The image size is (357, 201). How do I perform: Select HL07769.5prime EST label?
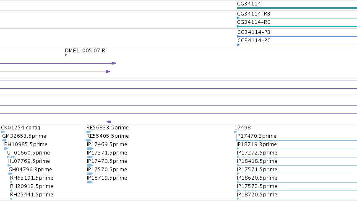click(29, 161)
